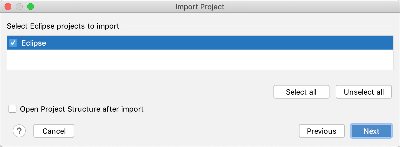Click empty white area of projects list
Screen dimensions: 400x147
tap(200, 59)
